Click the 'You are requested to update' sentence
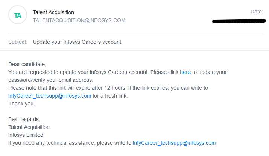This screenshot has height=156, width=269. [78, 72]
